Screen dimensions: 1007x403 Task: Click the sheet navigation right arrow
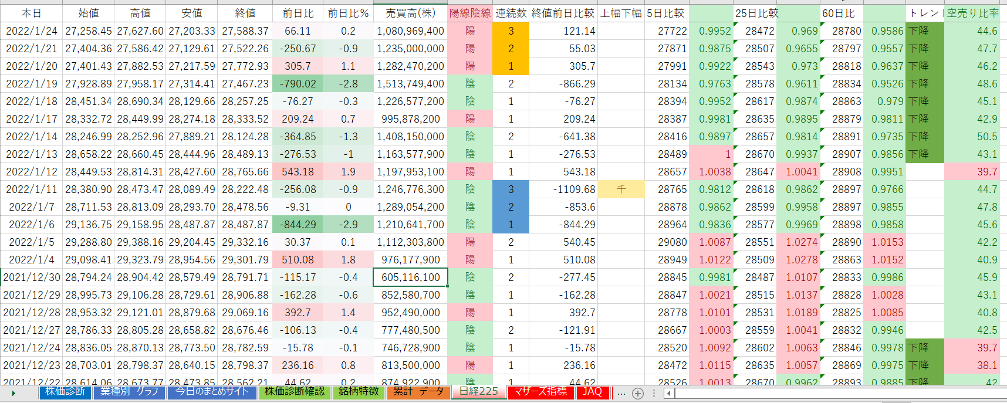[x=13, y=394]
